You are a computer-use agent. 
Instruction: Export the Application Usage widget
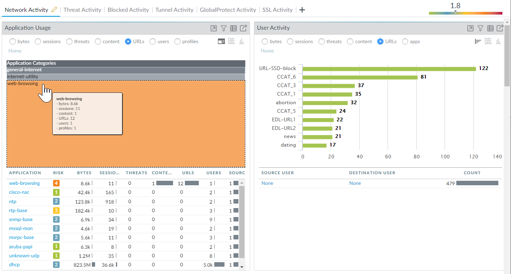[x=243, y=28]
